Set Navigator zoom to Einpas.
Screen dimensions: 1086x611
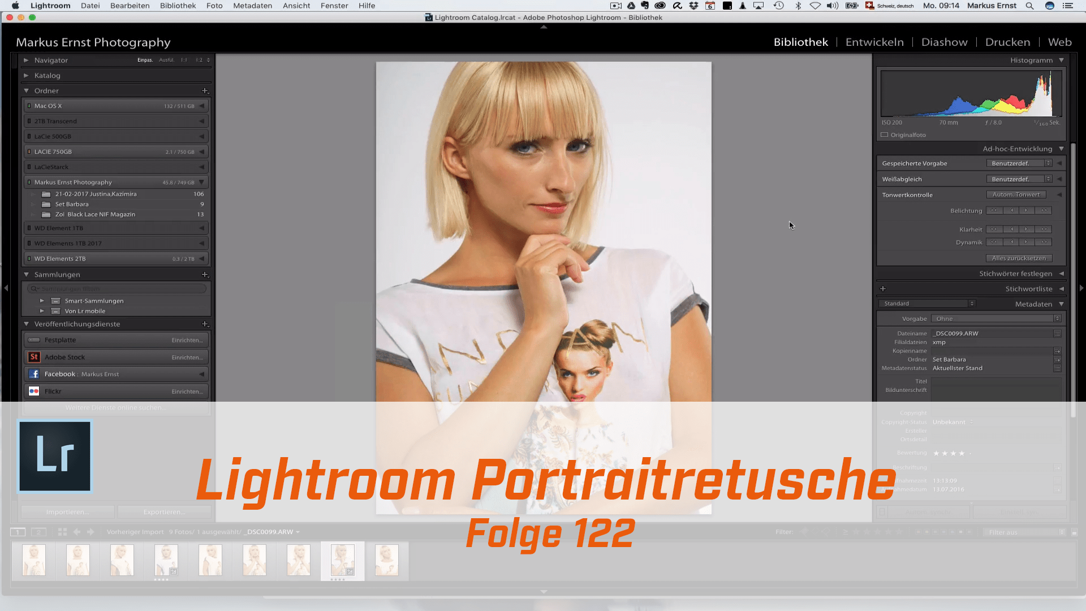(x=145, y=60)
